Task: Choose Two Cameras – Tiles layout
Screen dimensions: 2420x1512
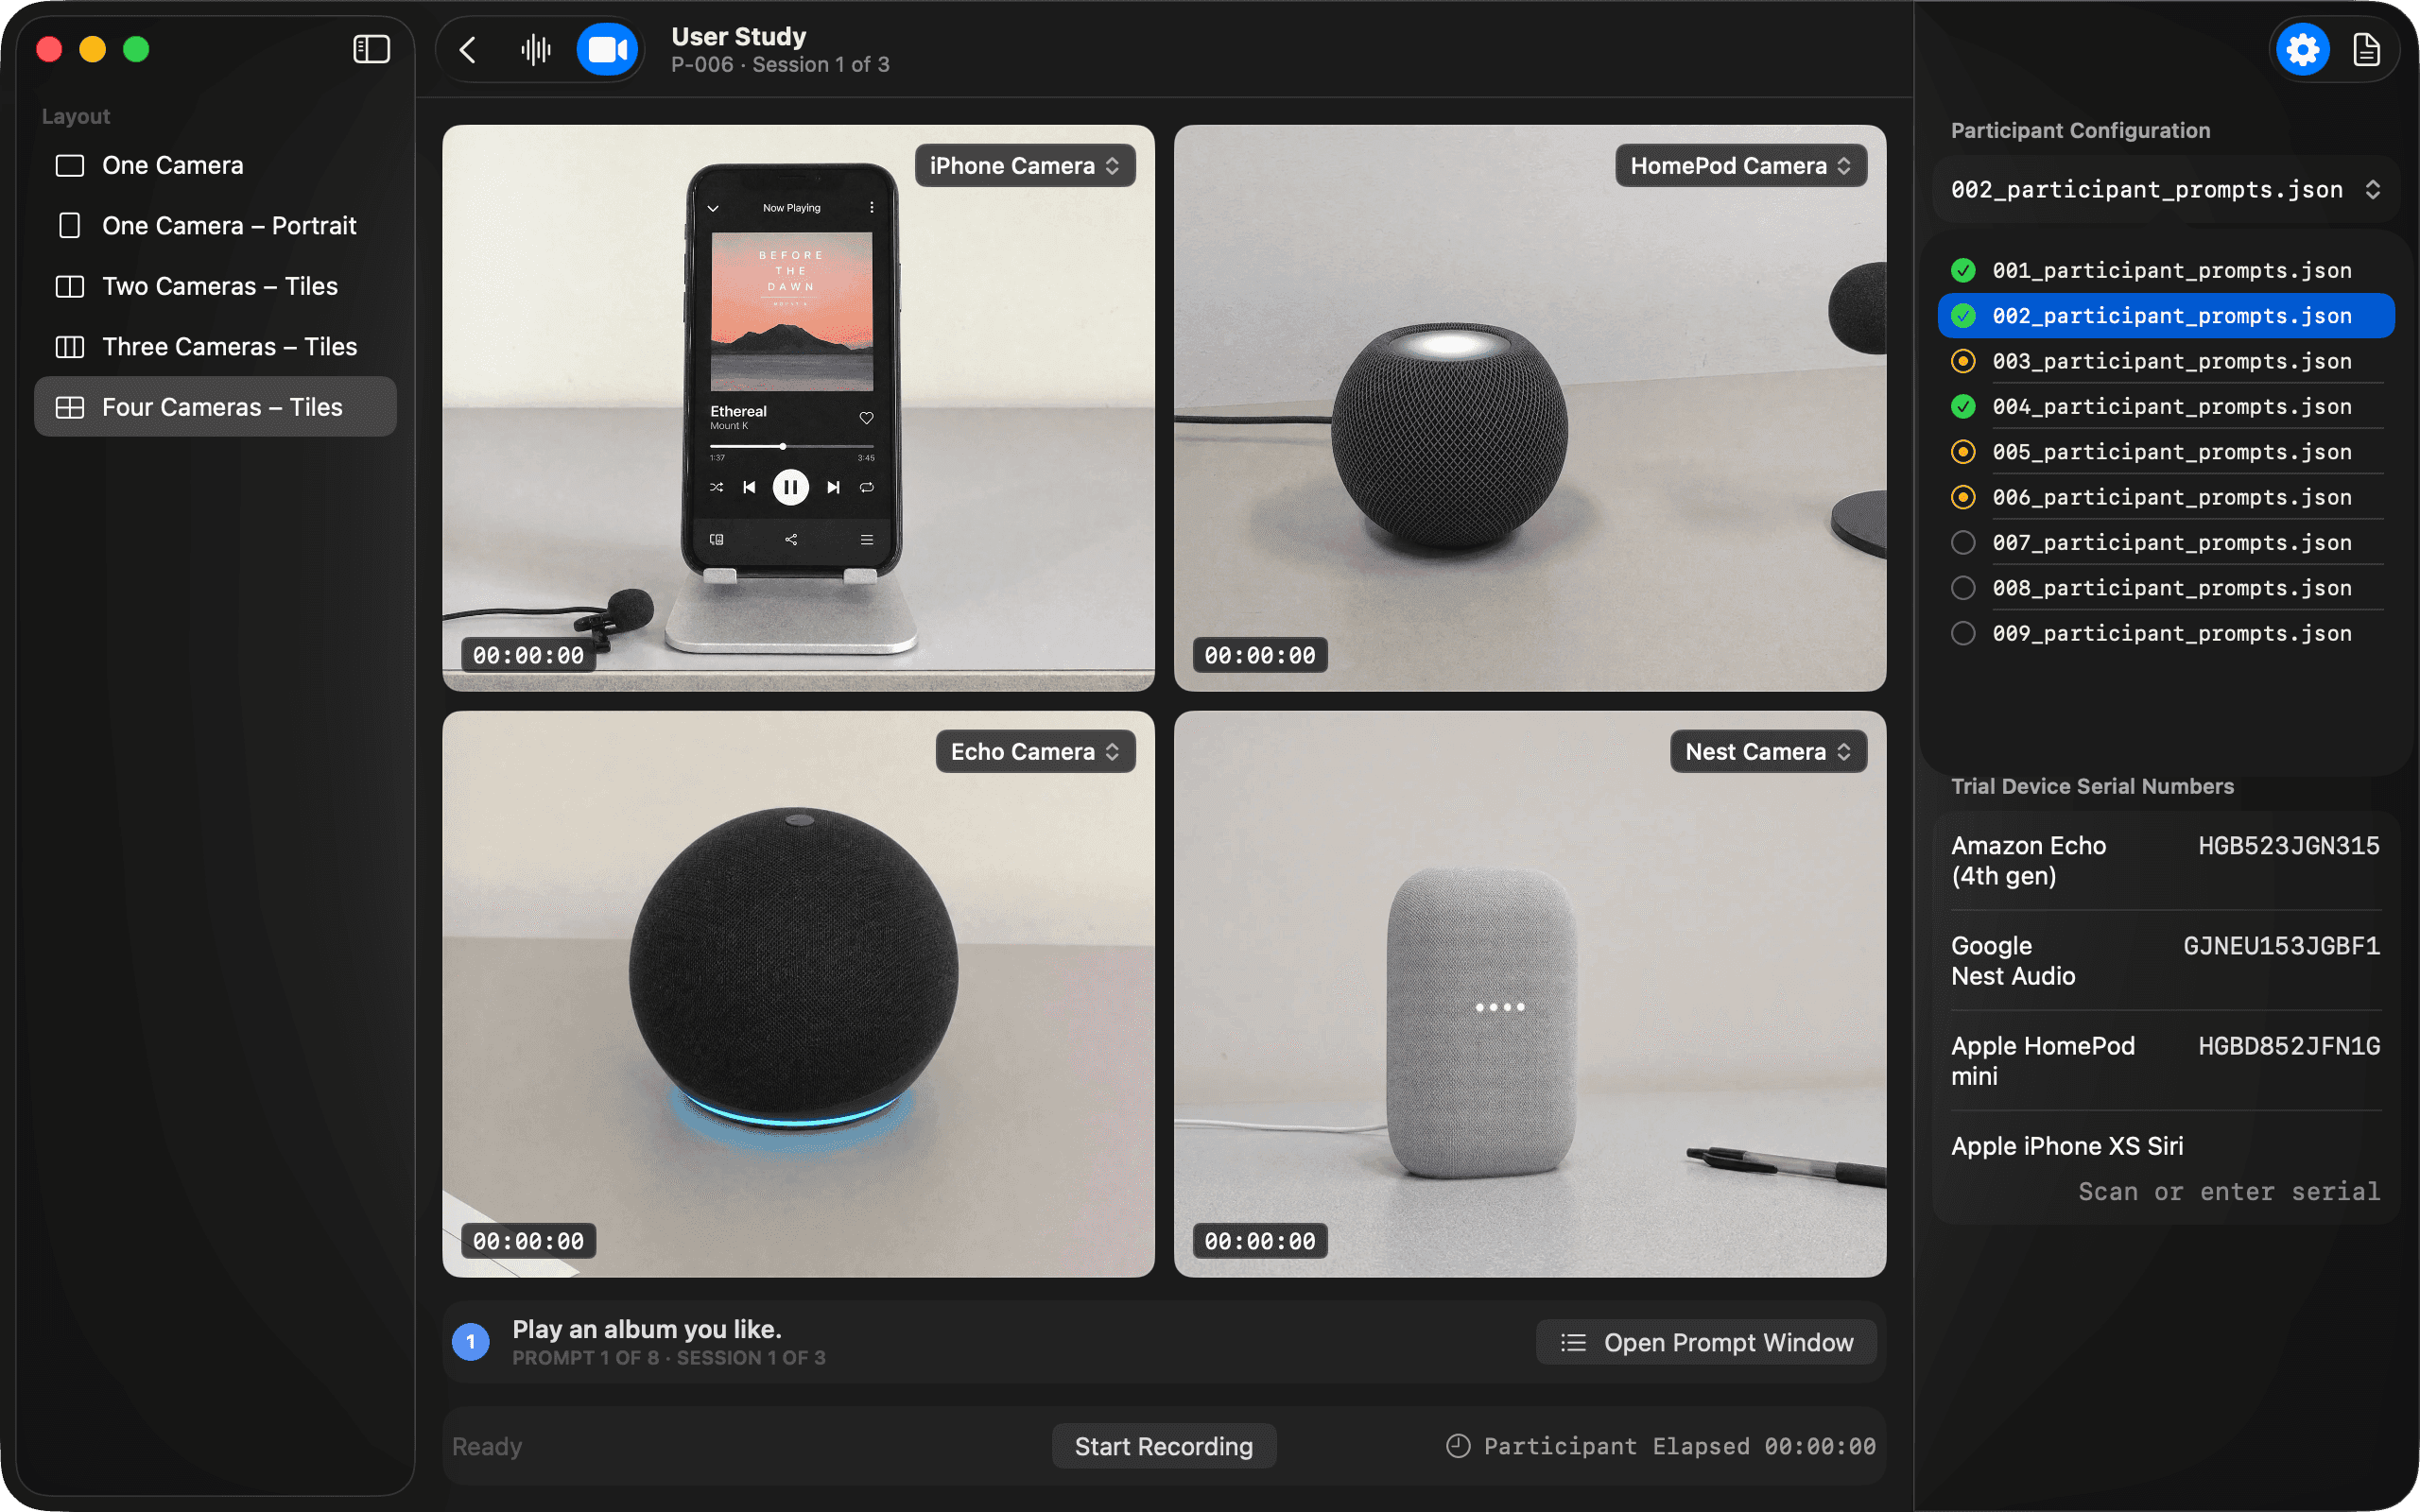Action: (x=215, y=286)
